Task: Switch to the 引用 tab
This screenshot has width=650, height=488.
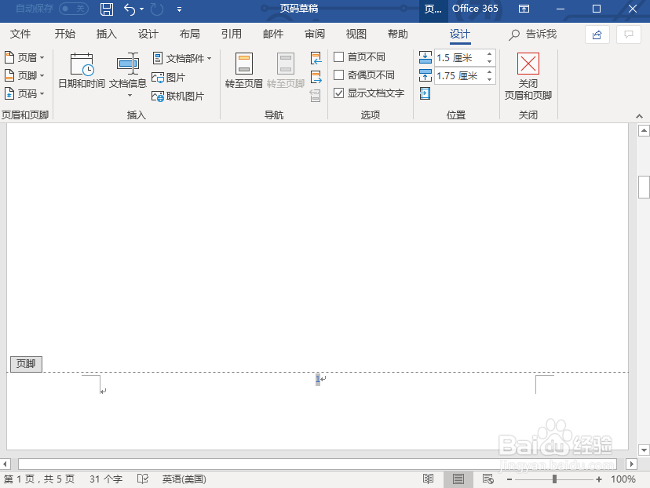Action: tap(232, 34)
